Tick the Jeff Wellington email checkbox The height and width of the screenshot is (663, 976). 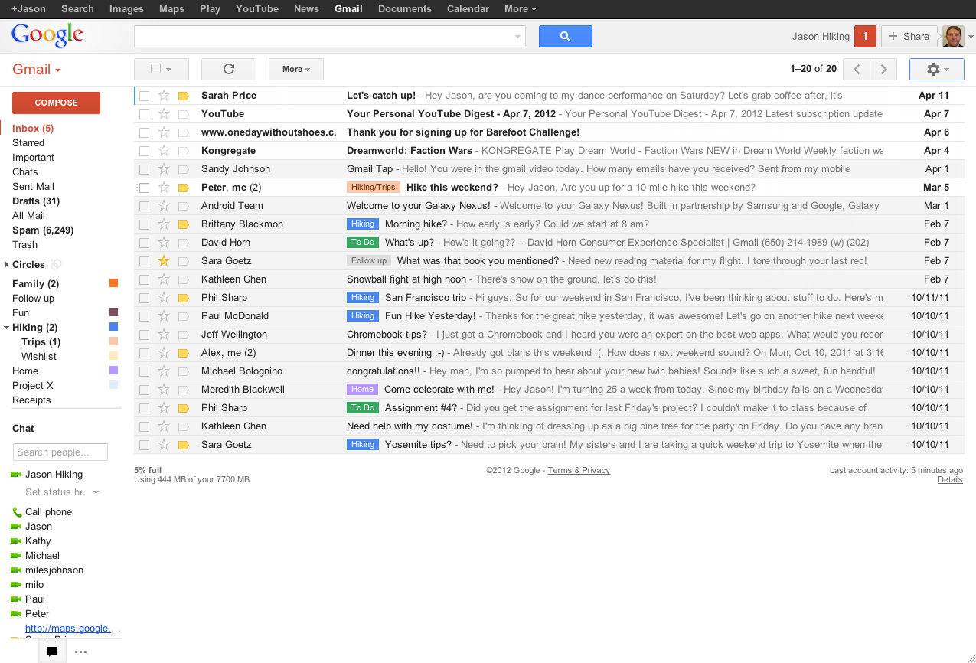(x=144, y=335)
